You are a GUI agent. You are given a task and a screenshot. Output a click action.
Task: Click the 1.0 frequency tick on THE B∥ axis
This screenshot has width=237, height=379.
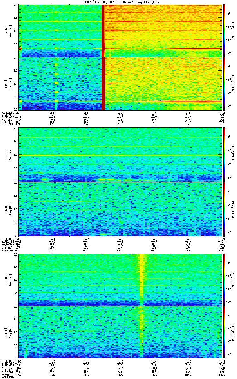[x=15, y=333]
